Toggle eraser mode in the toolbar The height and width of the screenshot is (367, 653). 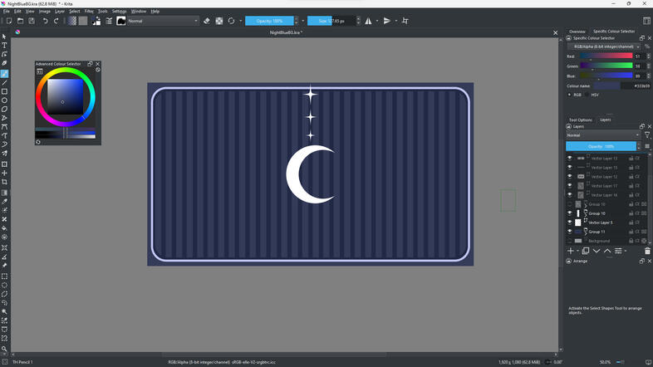point(206,21)
